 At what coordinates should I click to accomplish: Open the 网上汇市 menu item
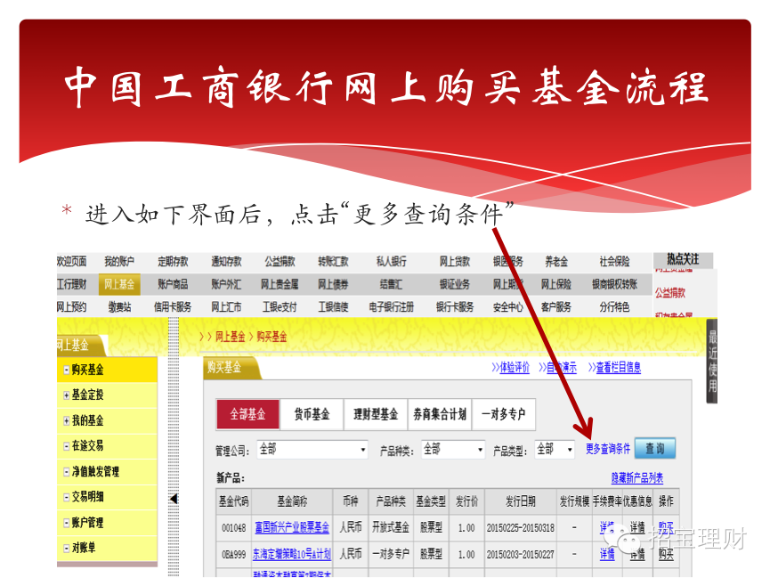(x=226, y=307)
